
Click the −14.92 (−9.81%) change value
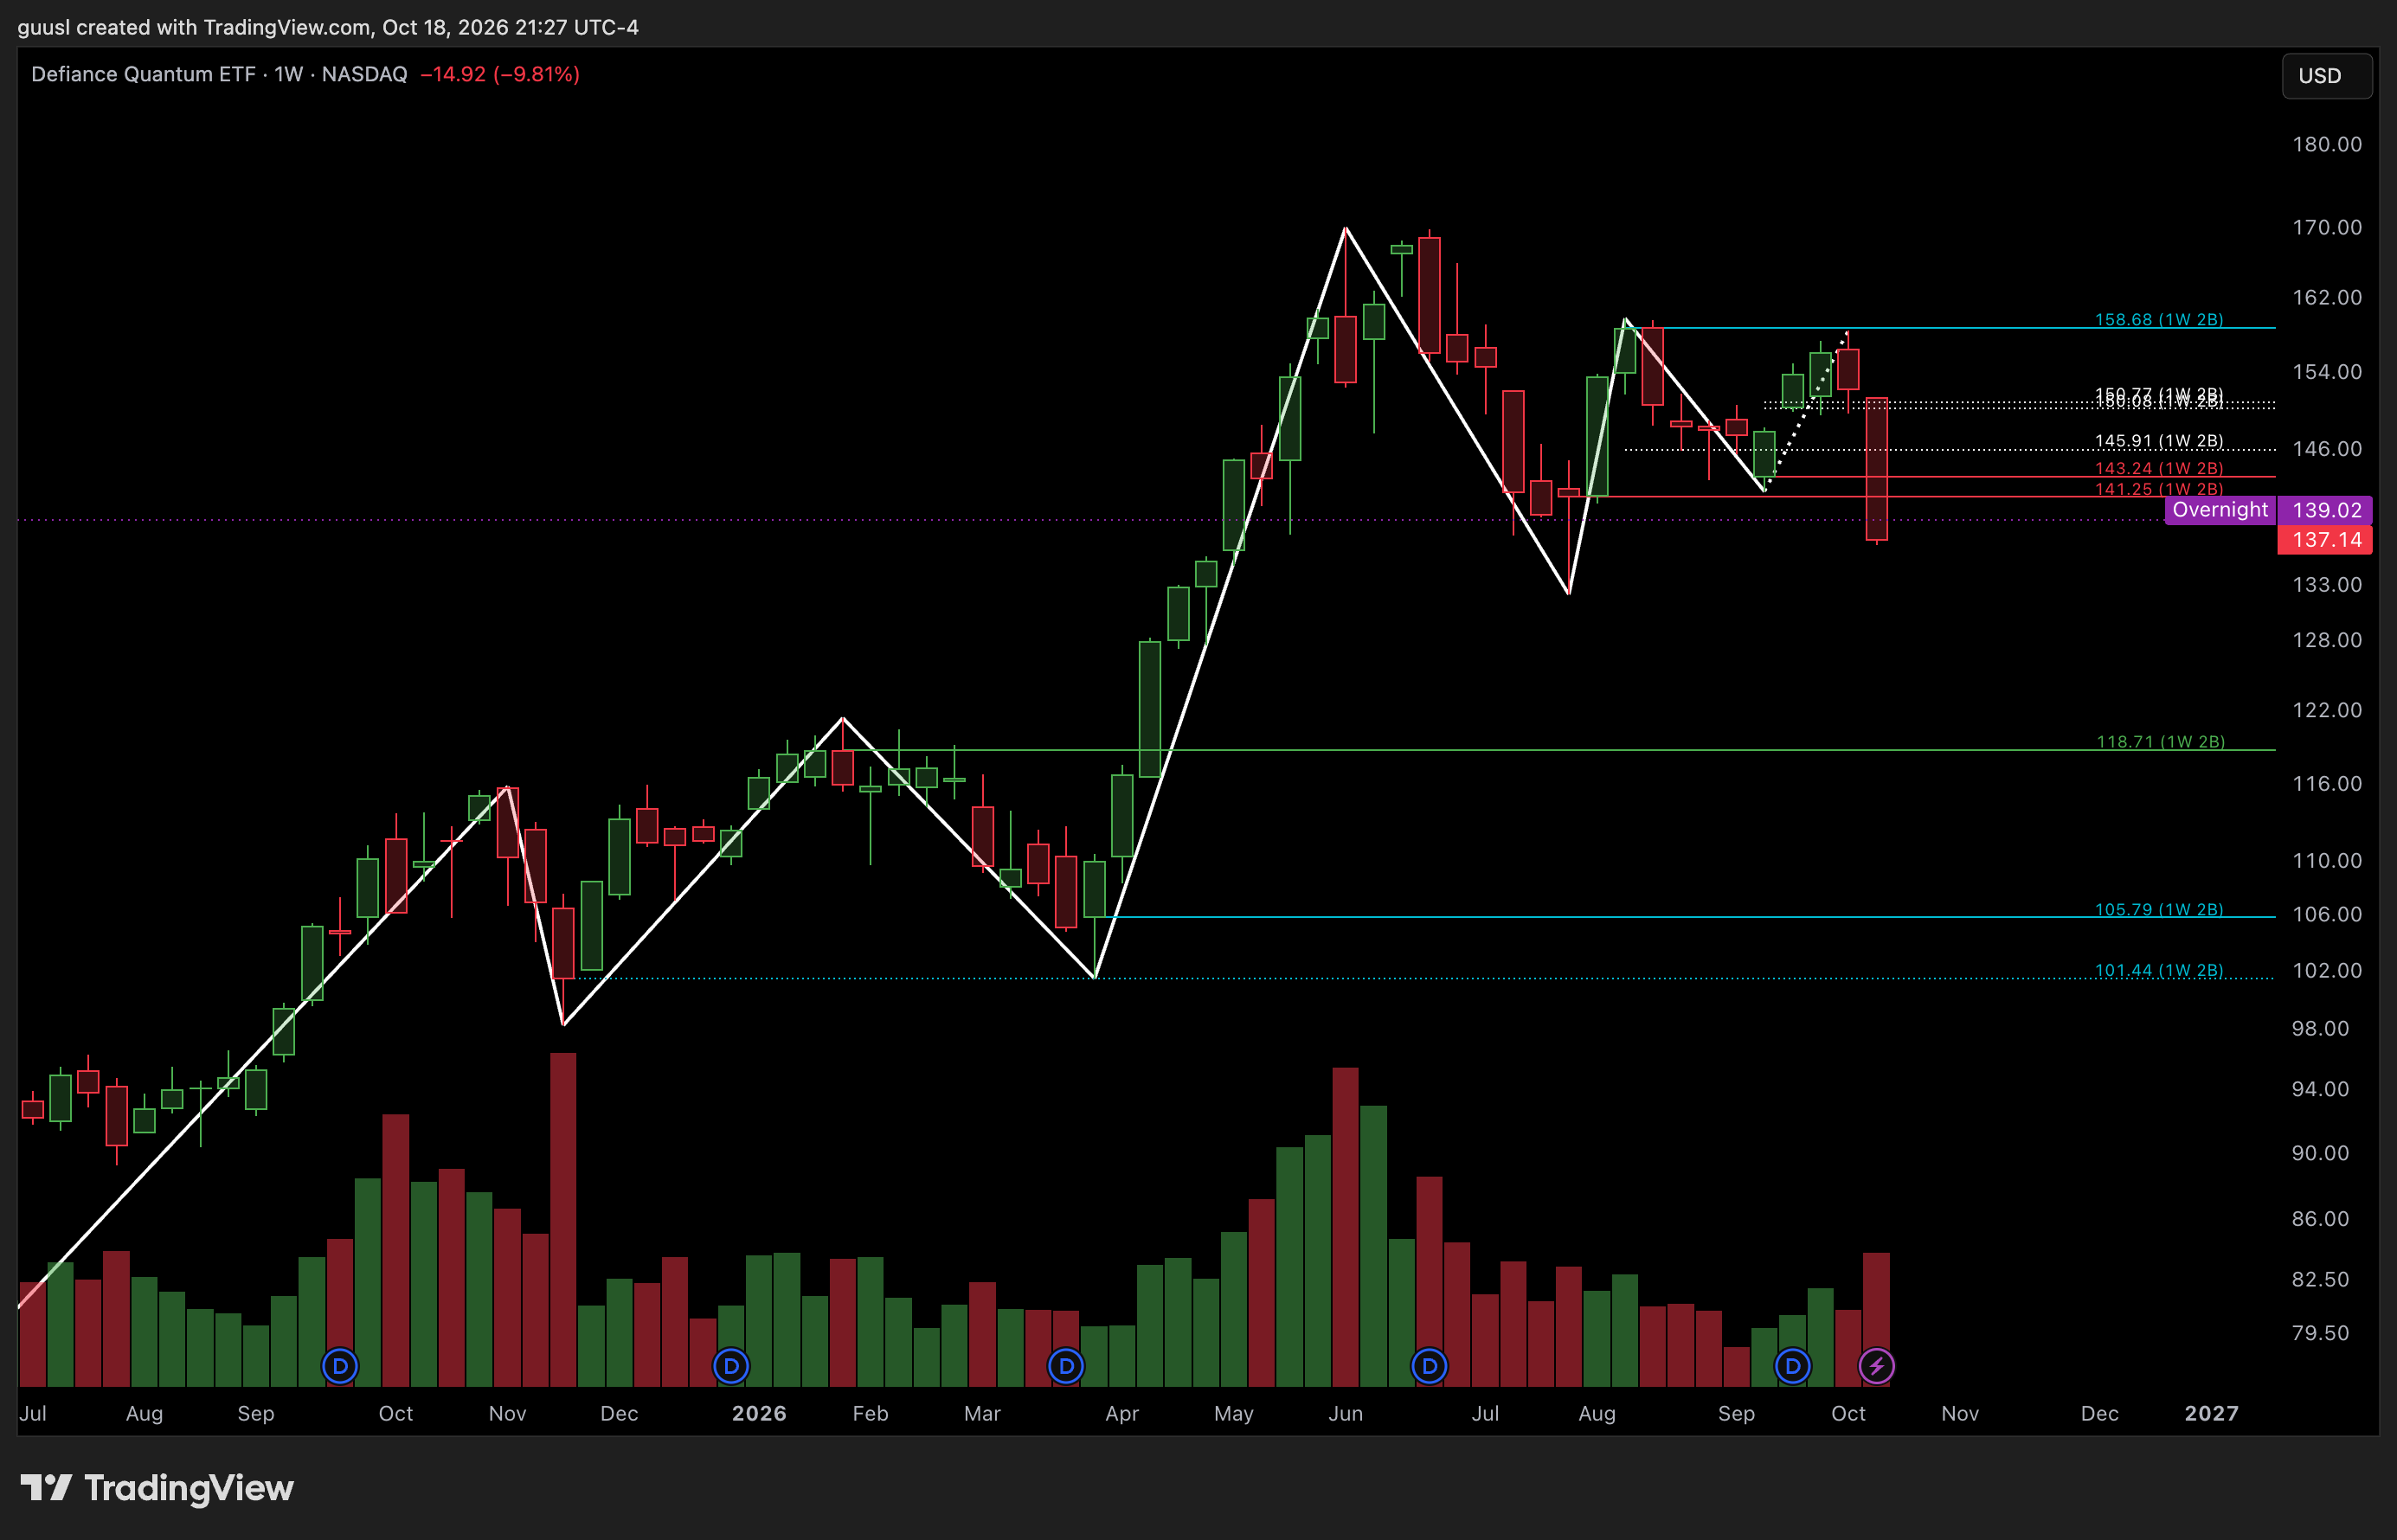500,74
